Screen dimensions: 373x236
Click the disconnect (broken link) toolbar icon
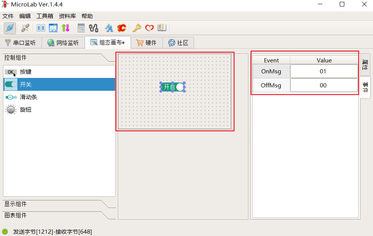(x=25, y=28)
